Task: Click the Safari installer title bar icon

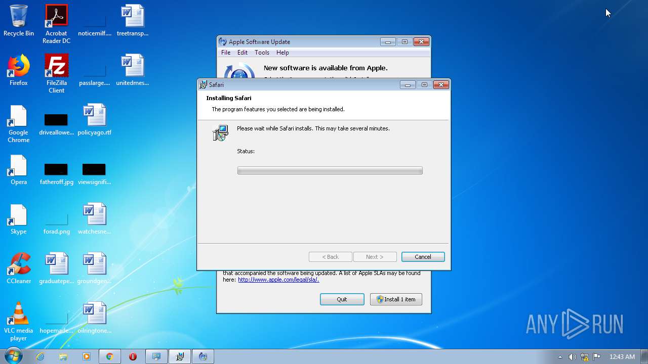Action: click(204, 85)
